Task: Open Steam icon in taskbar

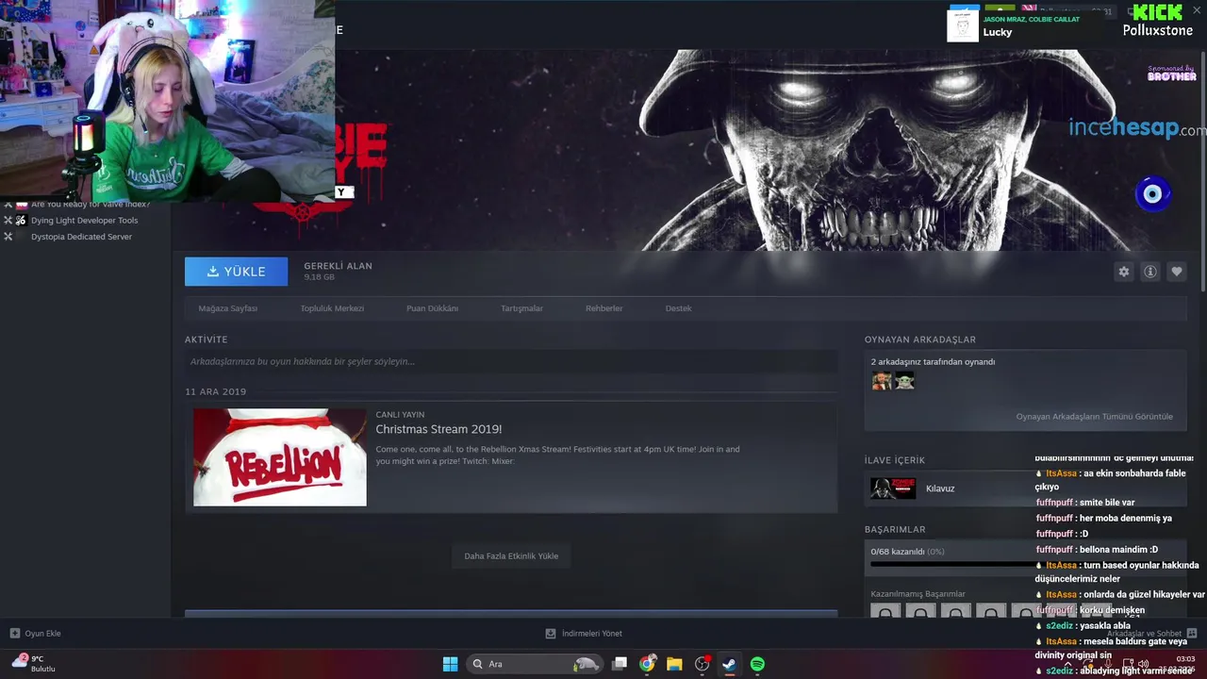Action: point(729,664)
